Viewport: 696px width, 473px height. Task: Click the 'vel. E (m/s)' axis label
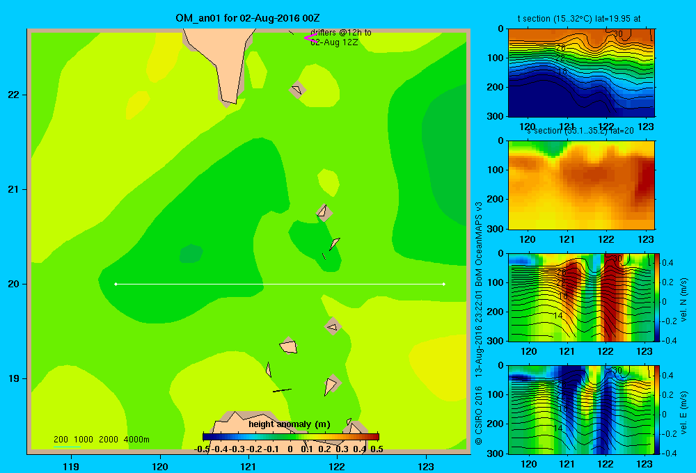(x=683, y=412)
